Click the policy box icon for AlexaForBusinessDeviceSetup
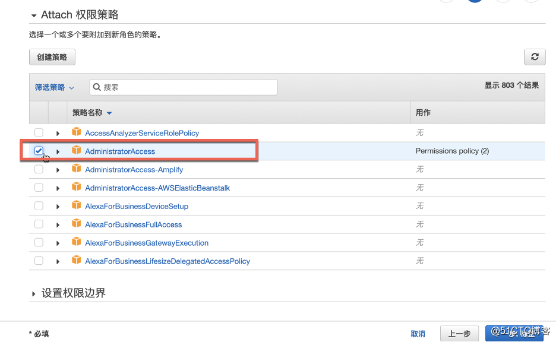The width and height of the screenshot is (556, 342). point(76,205)
